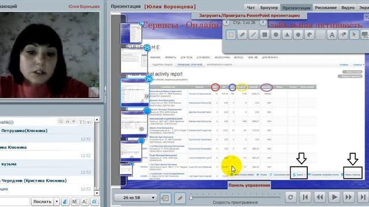Image resolution: width=369 pixels, height=207 pixels.
Task: Click the presenter webcam video
Action: tap(50, 55)
